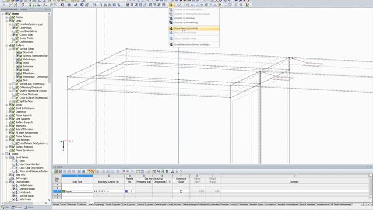Click the Create New User-Defined Visibility icon
This screenshot has height=210, width=373.
pos(171,44)
